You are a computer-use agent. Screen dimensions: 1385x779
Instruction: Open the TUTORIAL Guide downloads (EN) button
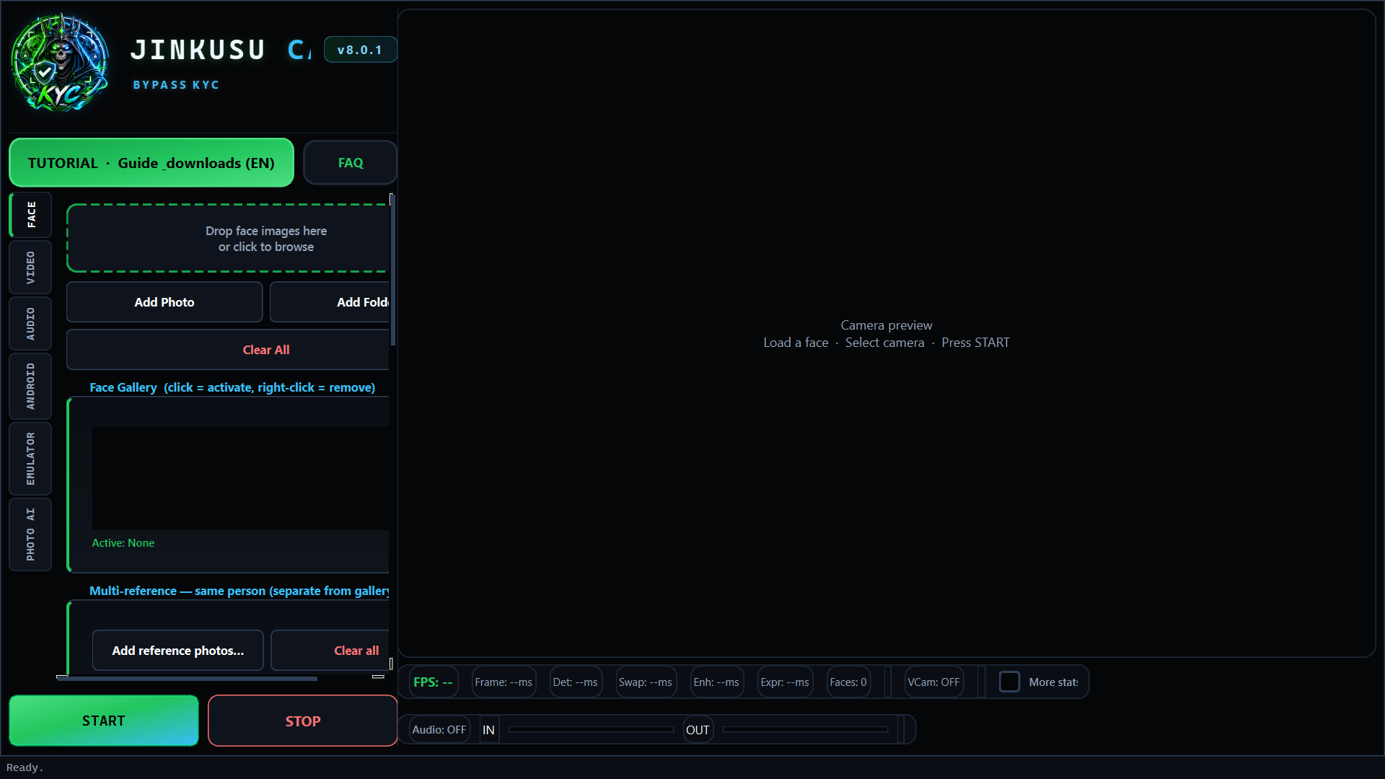click(151, 163)
